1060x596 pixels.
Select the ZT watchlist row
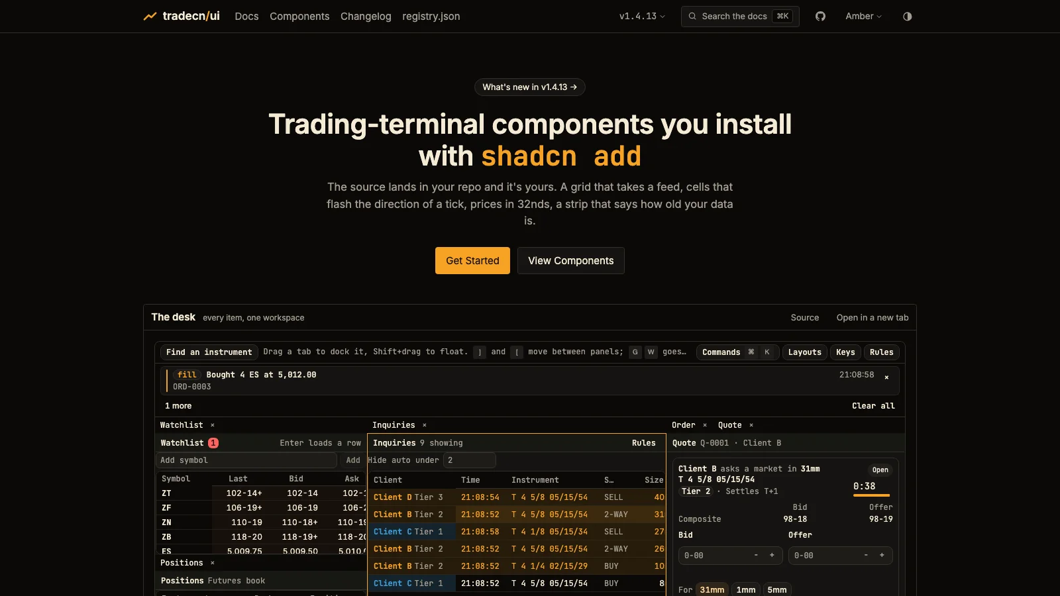coord(261,493)
